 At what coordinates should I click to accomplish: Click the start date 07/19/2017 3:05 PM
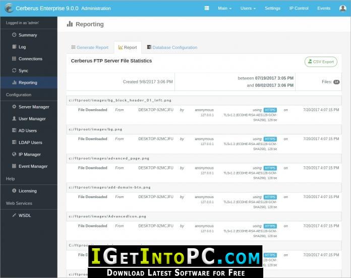click(x=274, y=78)
